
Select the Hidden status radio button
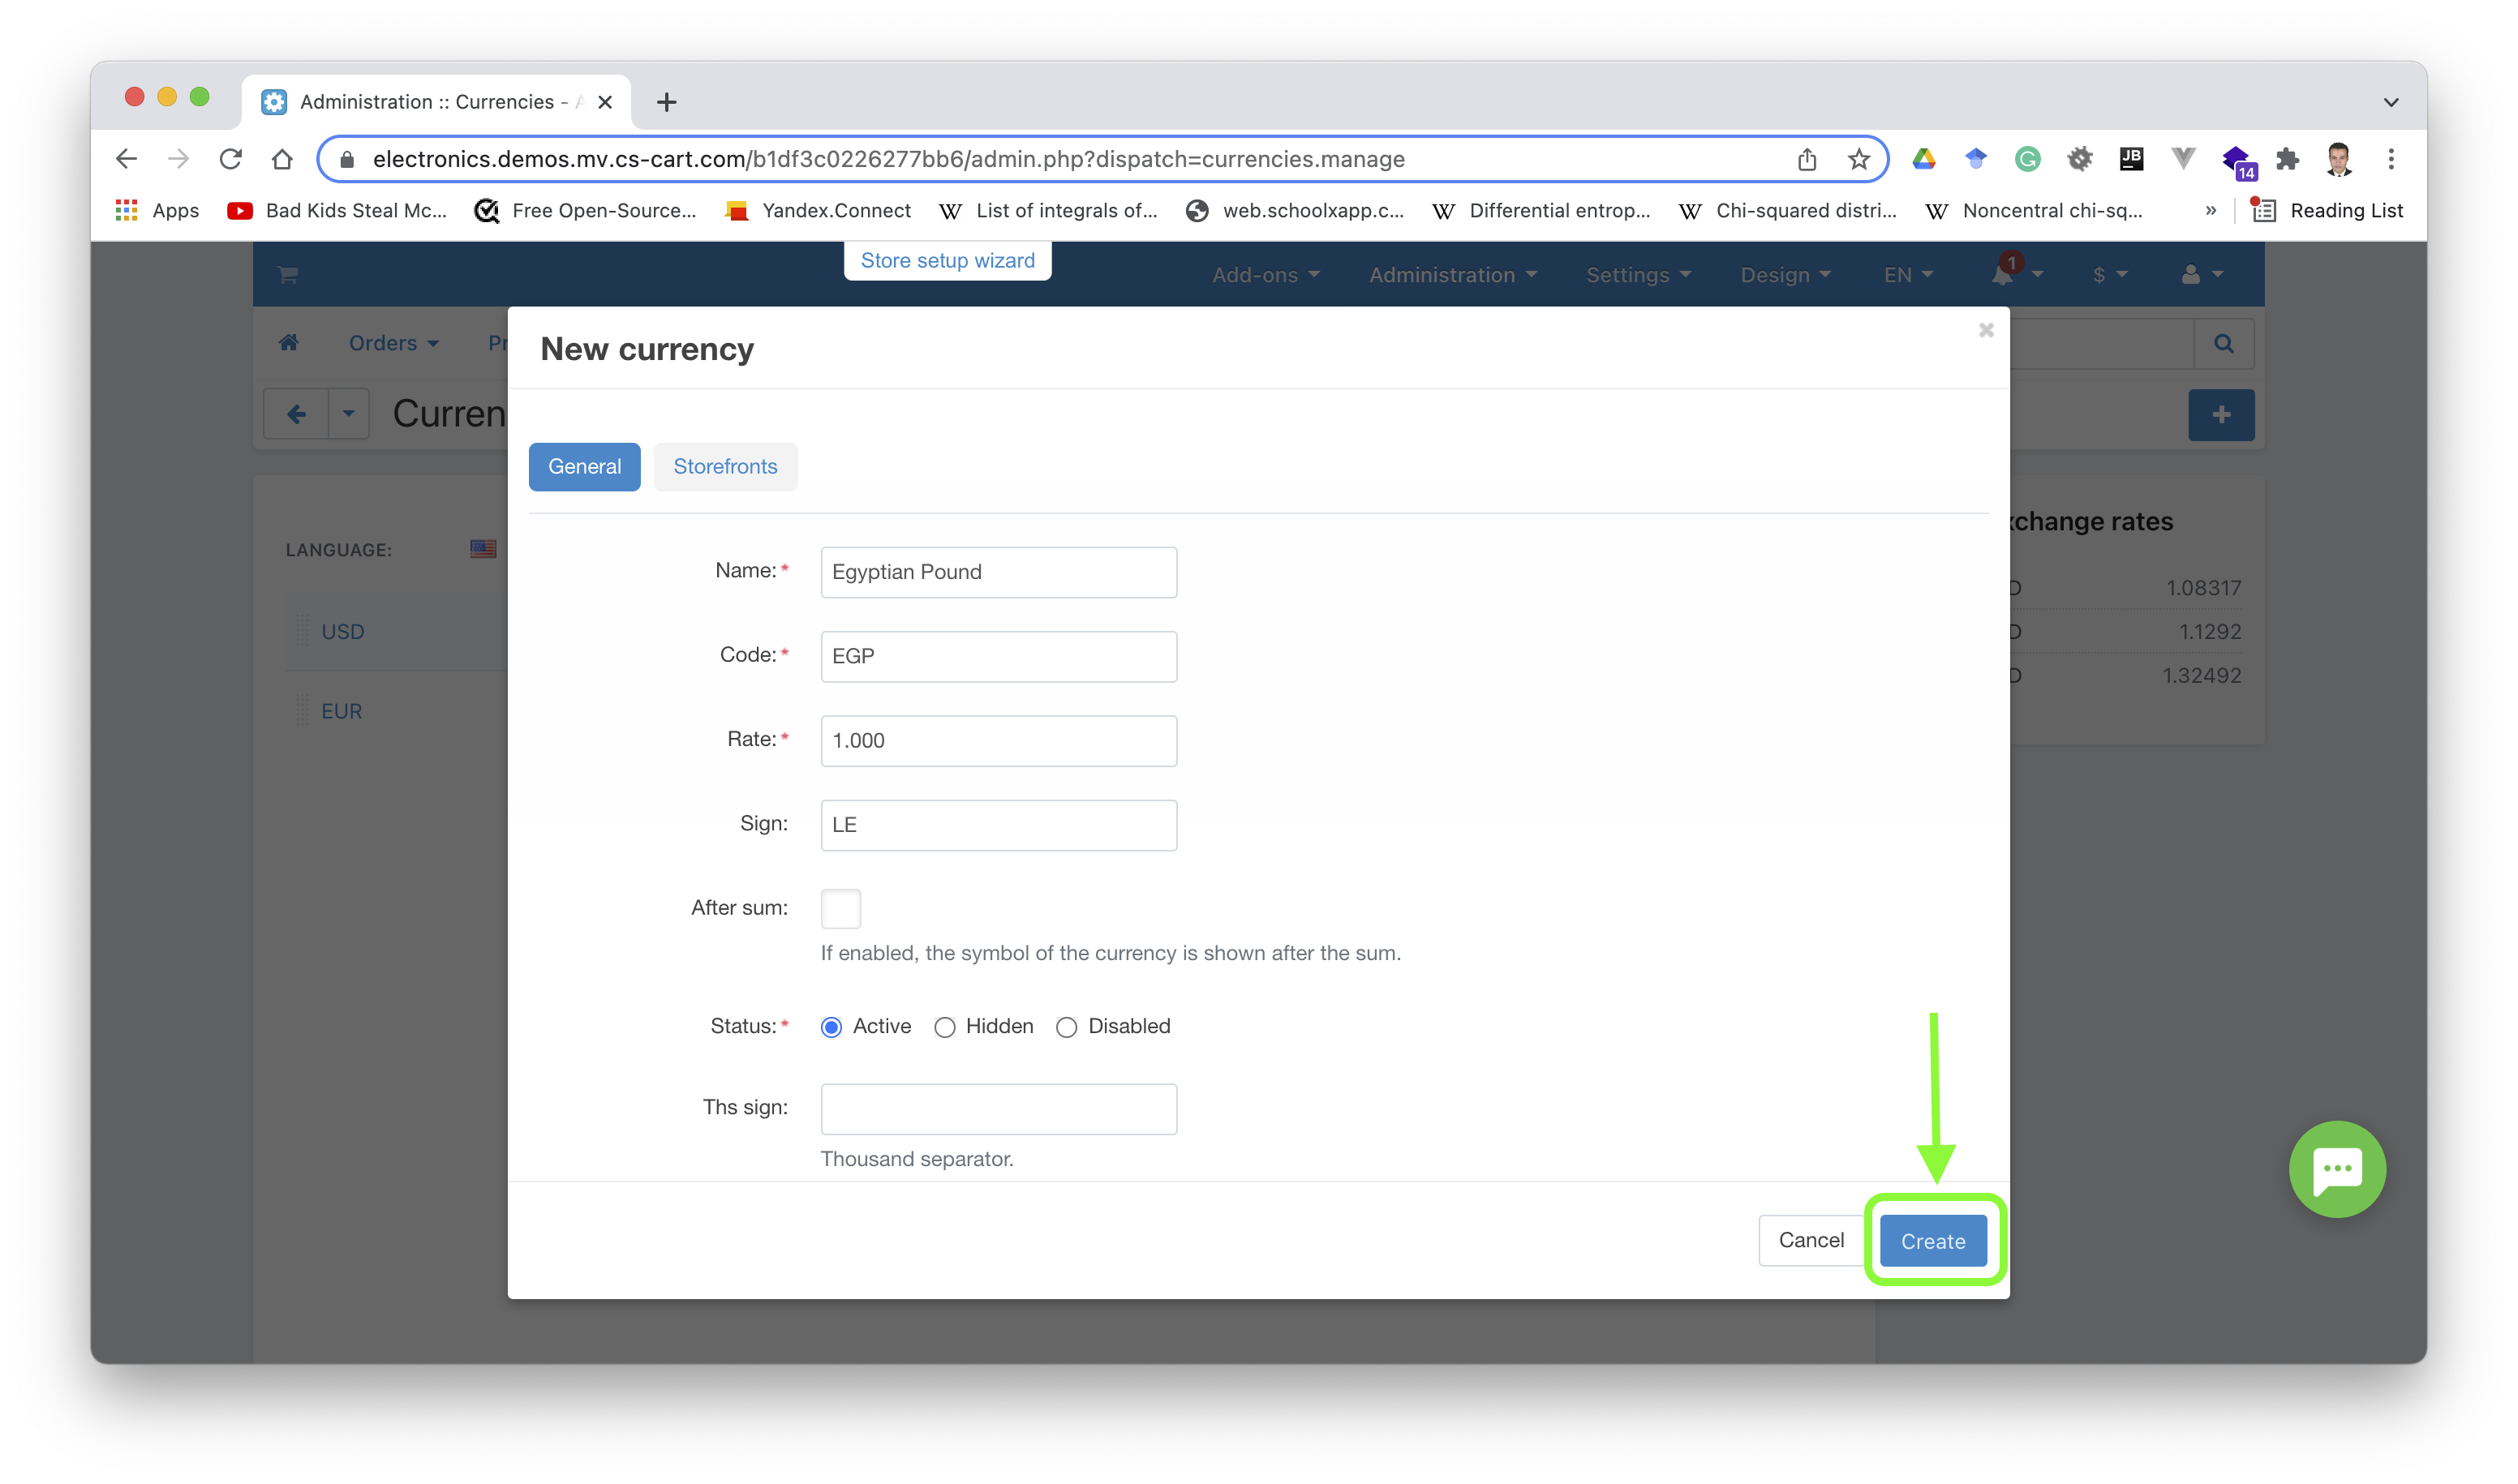(943, 1027)
